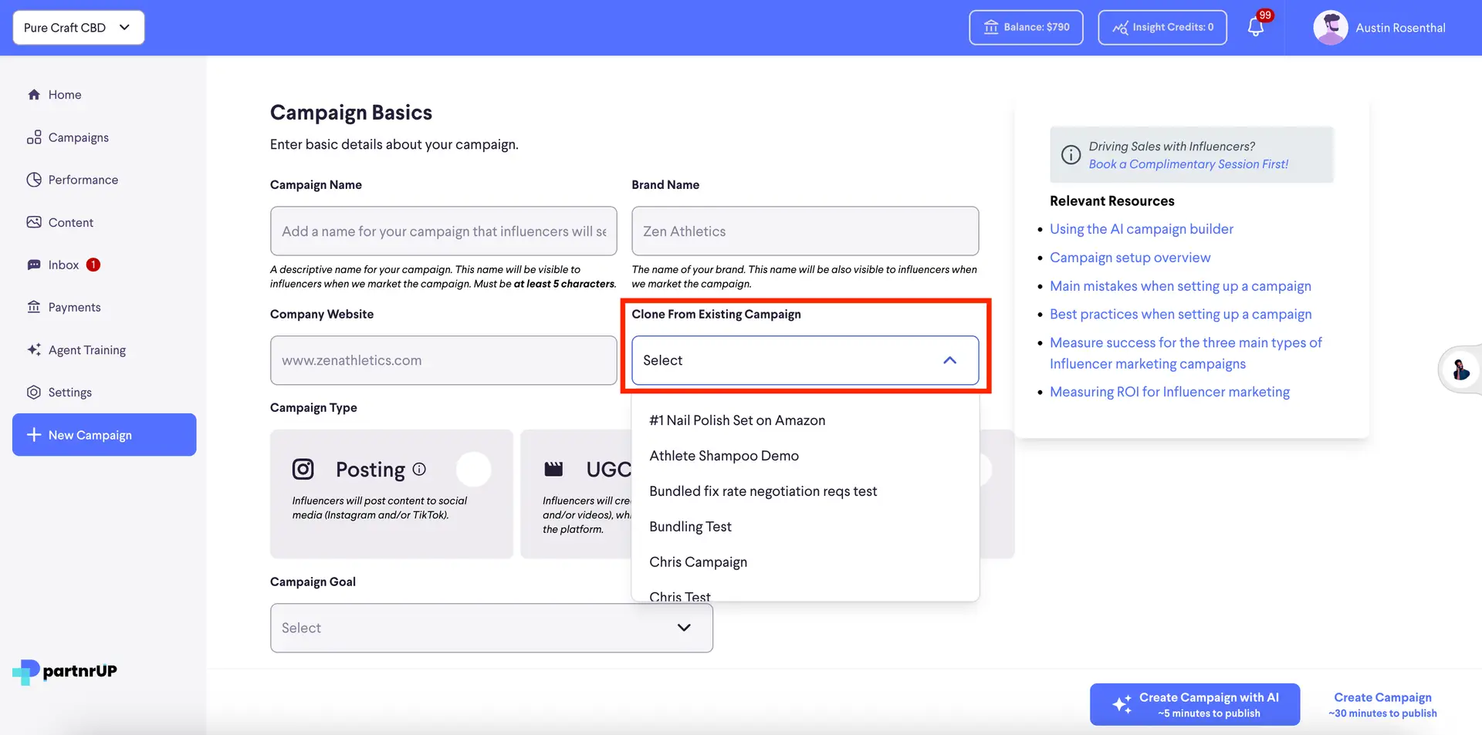Open the Performance section via its clock icon

(34, 179)
